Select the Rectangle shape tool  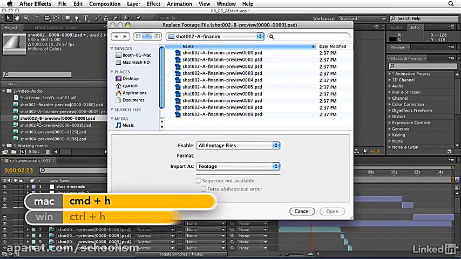[x=68, y=18]
